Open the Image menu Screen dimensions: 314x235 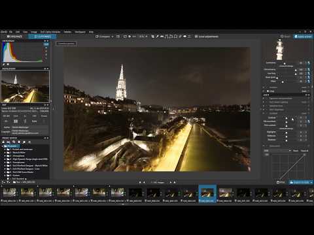(34, 32)
